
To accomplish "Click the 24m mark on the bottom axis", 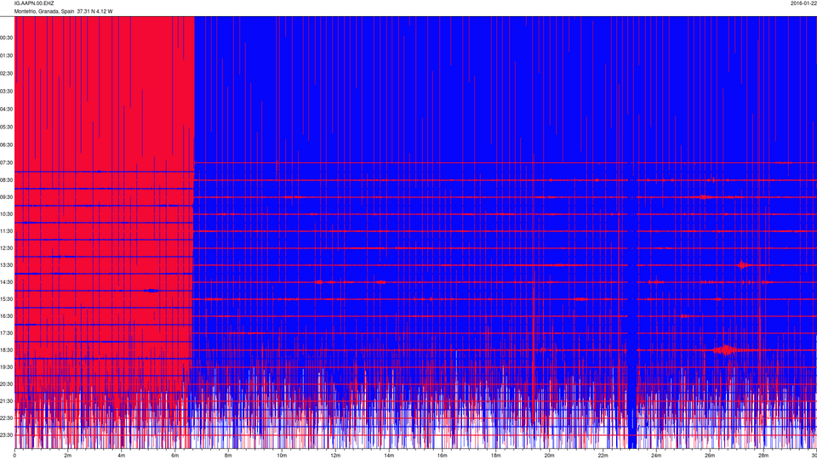I will 656,456.
